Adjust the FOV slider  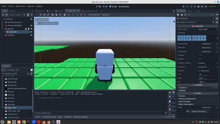click(208, 75)
